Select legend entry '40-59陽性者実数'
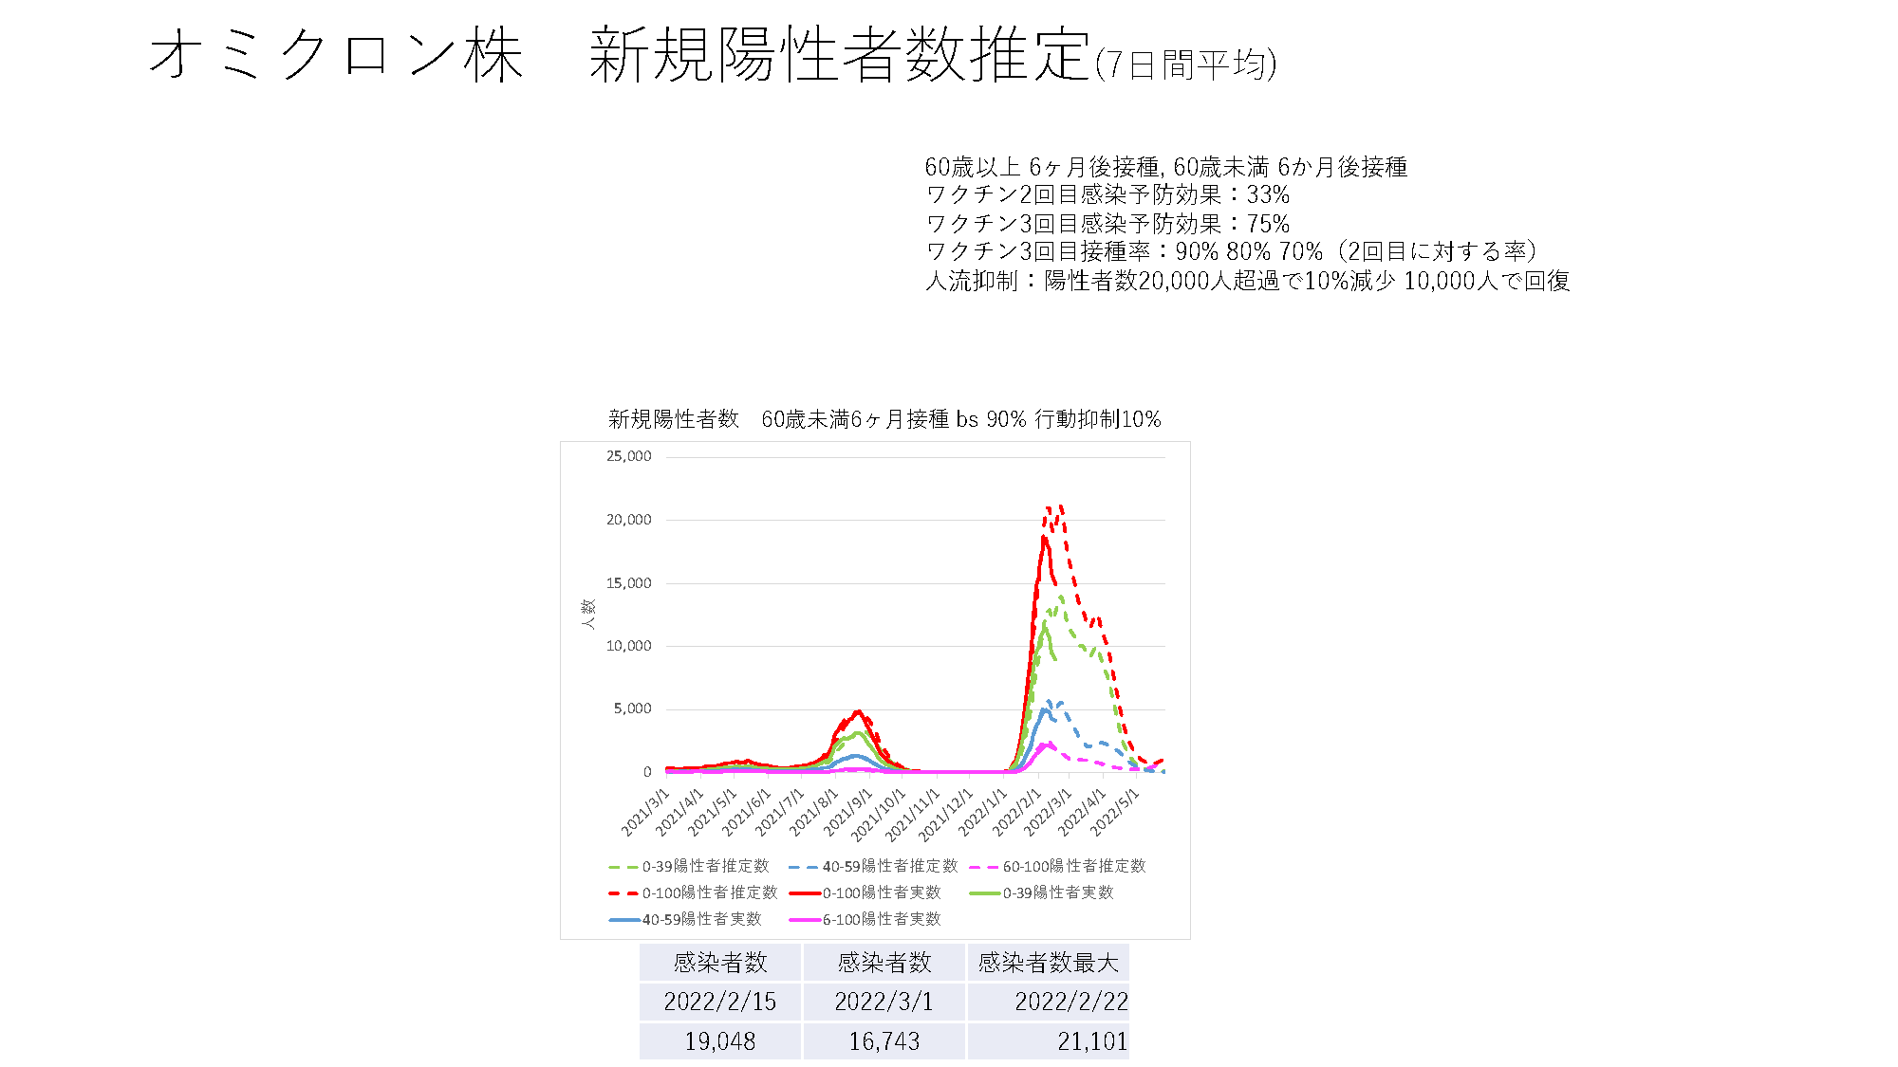Screen dimensions: 1898x1067 [x=685, y=919]
